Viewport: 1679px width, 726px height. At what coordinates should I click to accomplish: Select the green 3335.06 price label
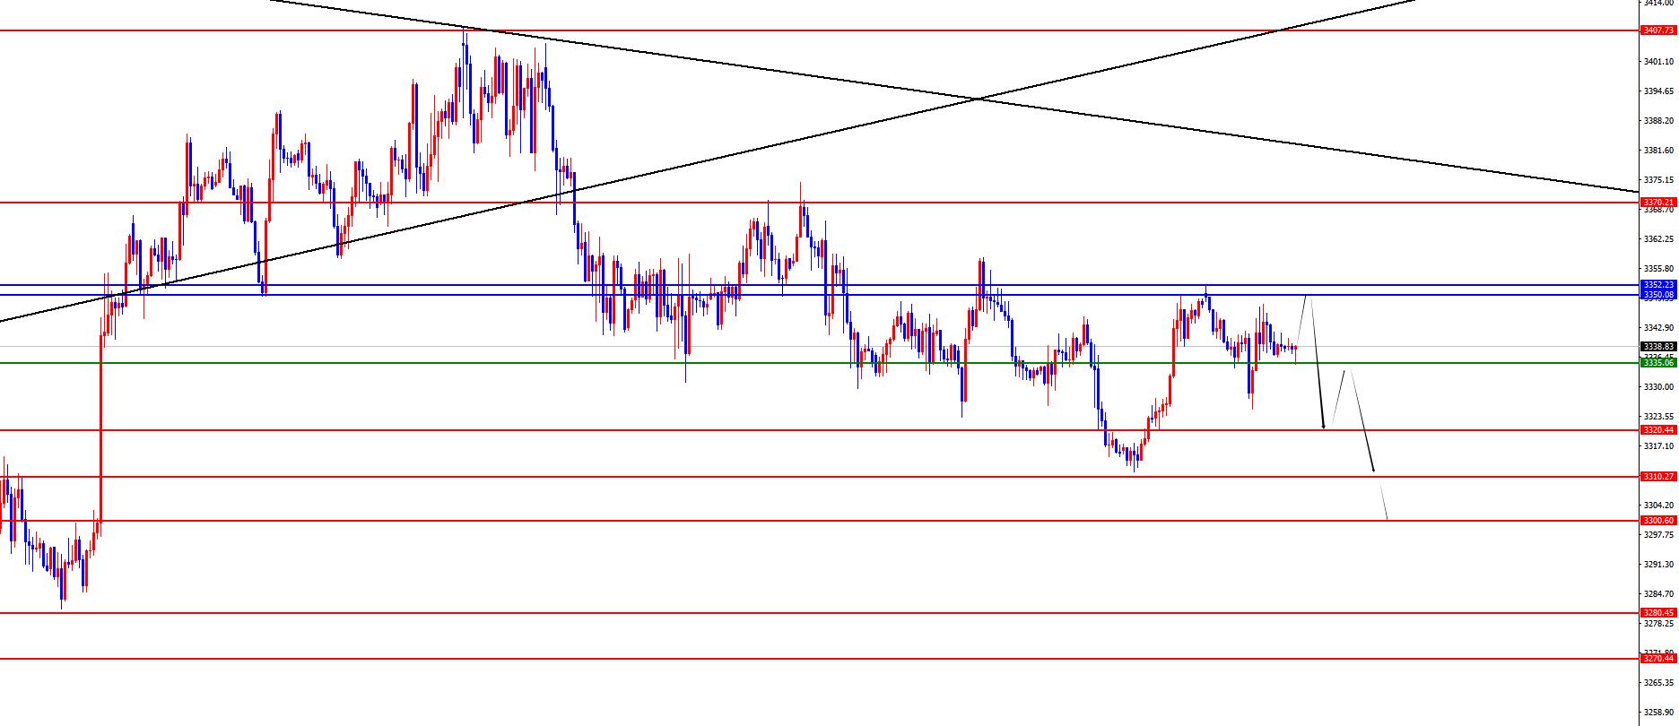pos(1658,363)
